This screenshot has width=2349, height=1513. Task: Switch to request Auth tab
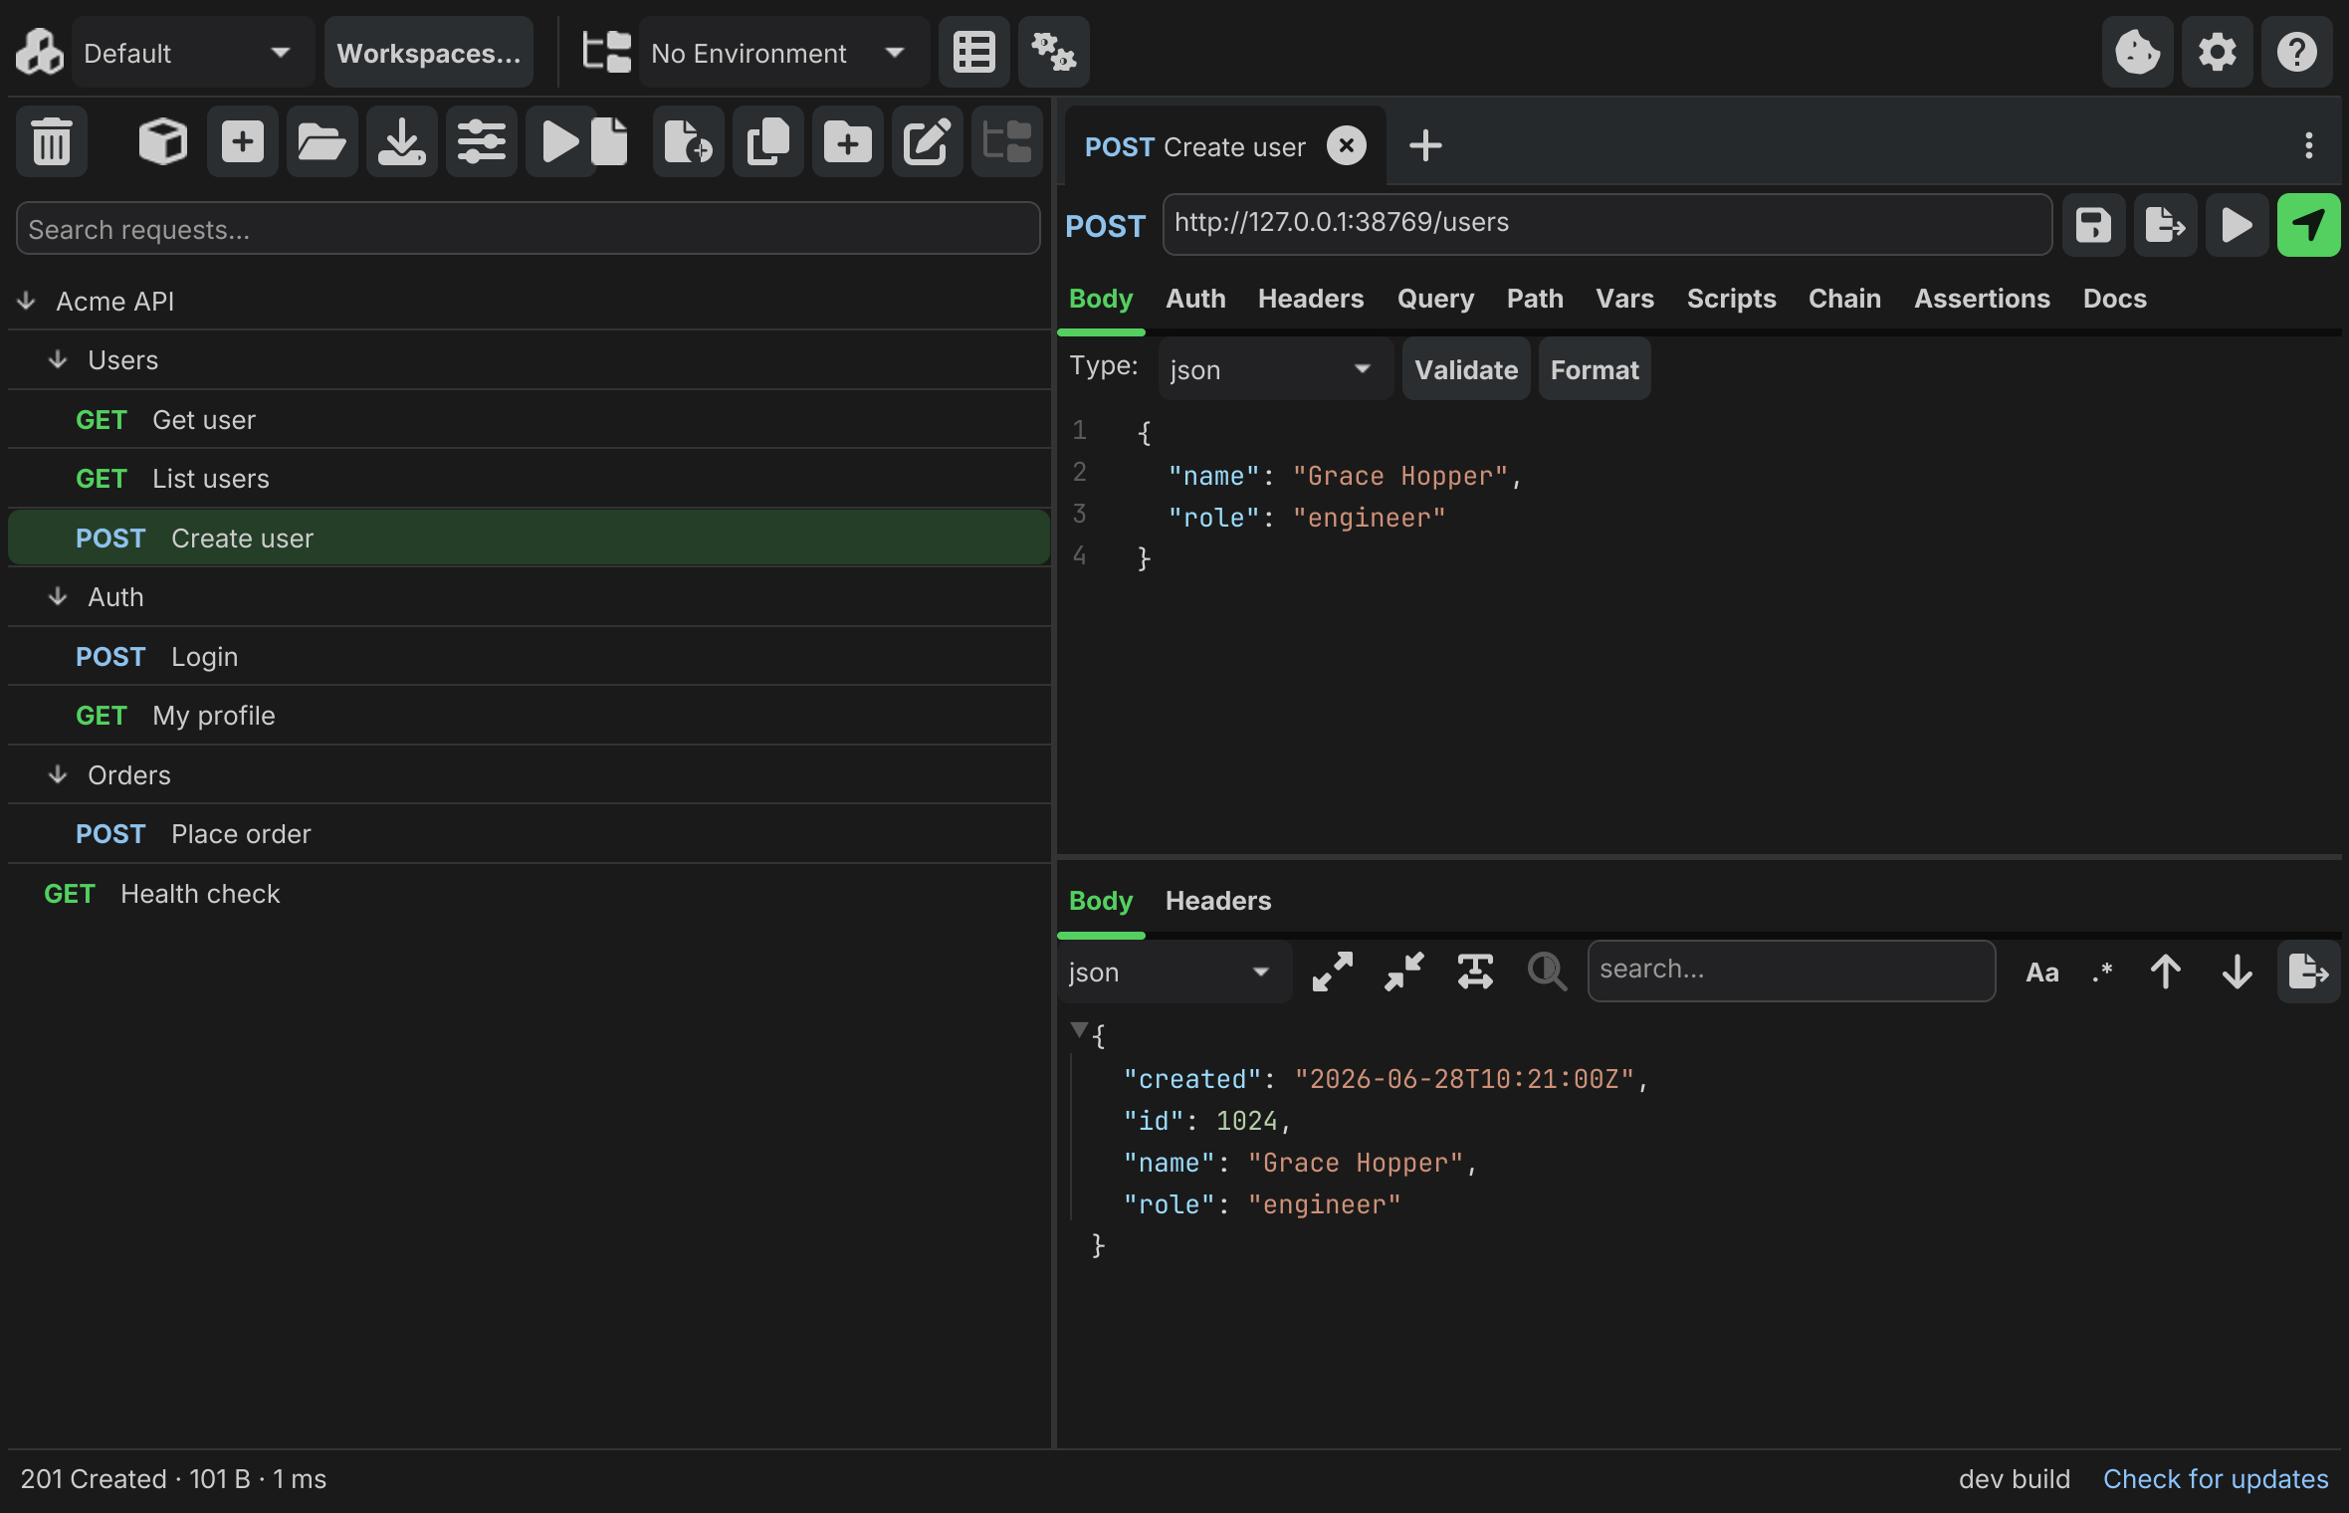1195,298
